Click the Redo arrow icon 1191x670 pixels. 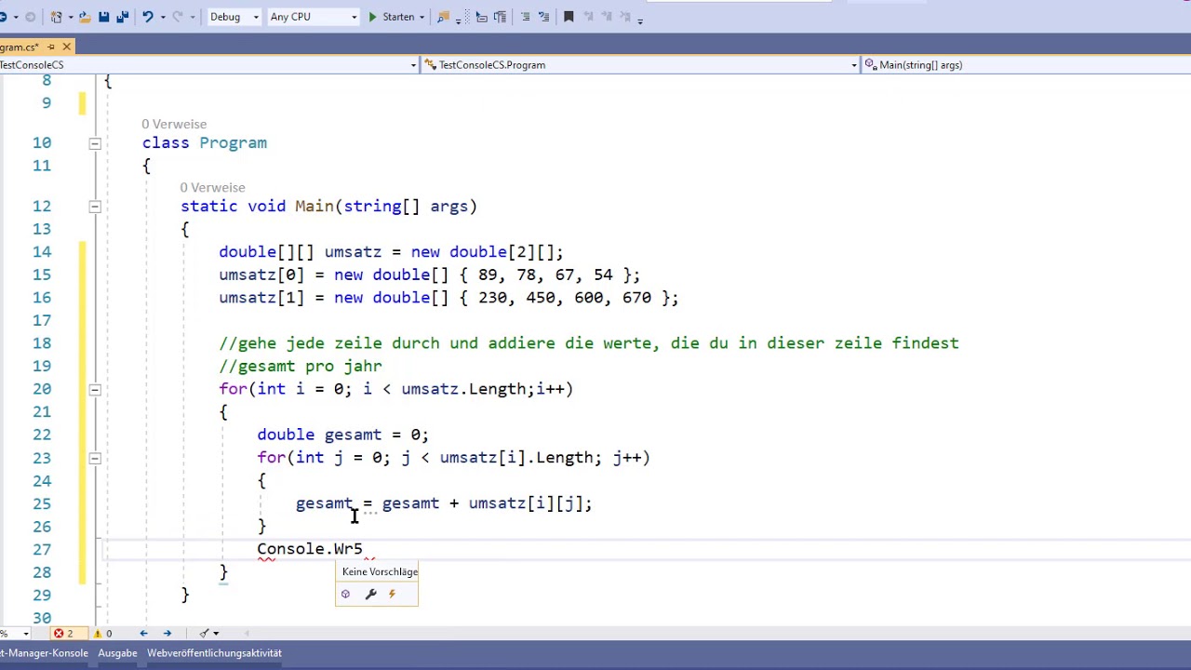point(177,17)
